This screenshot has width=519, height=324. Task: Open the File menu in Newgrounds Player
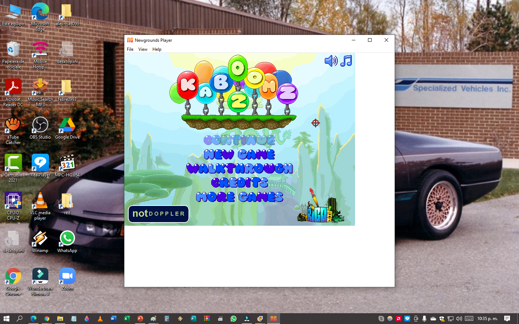(x=130, y=49)
